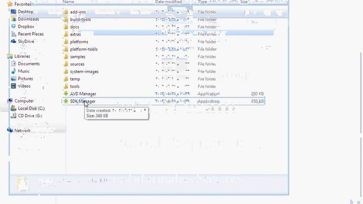Image resolution: width=363 pixels, height=204 pixels.
Task: Select the extras folder name
Action: [75, 34]
